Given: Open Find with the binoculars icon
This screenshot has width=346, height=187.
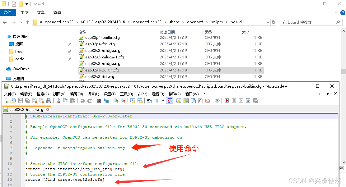Looking at the screenshot, I should [99, 101].
